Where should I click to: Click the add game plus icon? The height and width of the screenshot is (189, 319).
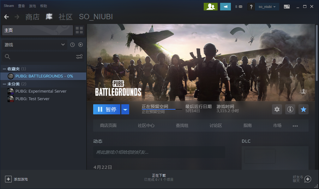pos(8,179)
